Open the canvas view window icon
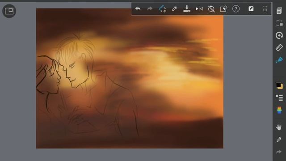The width and height of the screenshot is (286, 161). (x=9, y=11)
